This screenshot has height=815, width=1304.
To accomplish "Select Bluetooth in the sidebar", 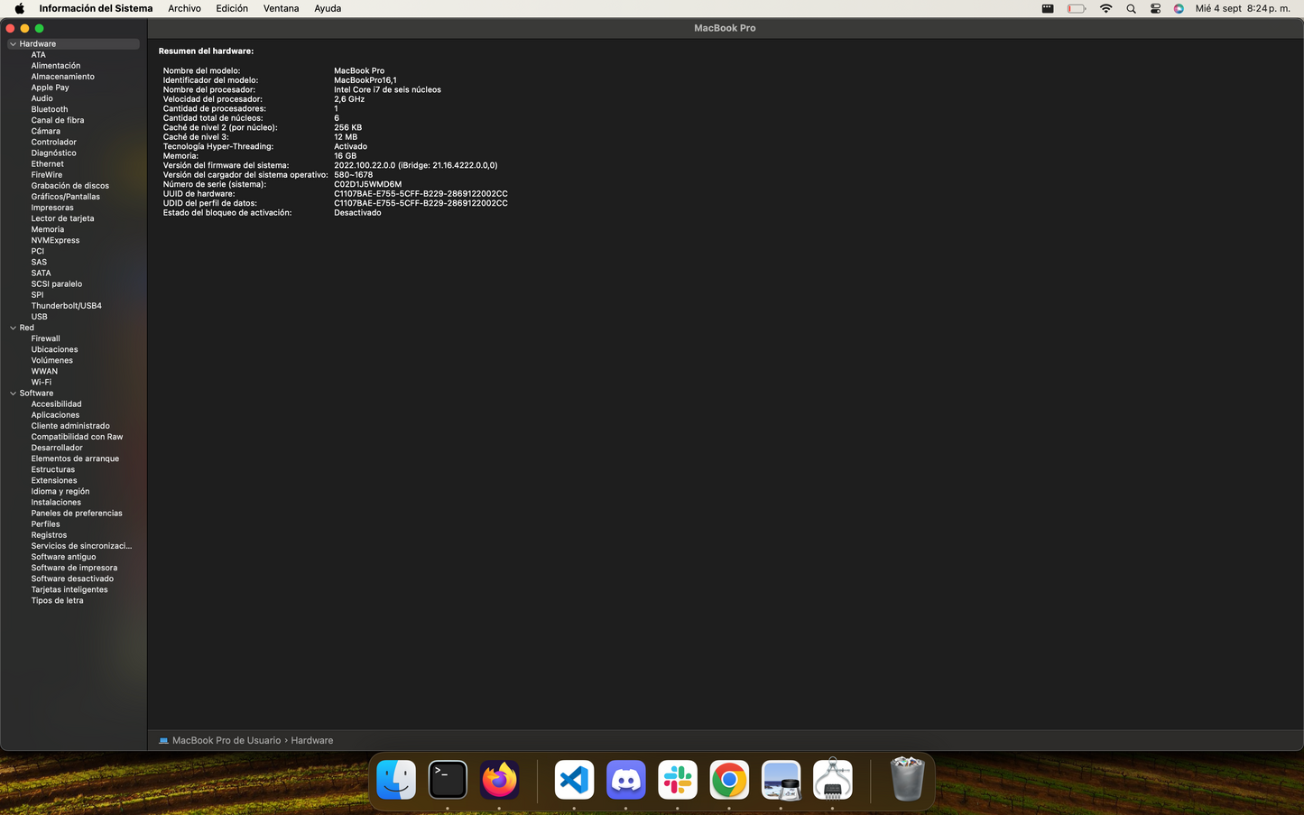I will (x=50, y=109).
